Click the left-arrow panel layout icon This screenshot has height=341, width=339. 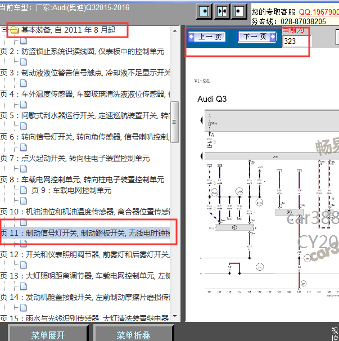pos(239,11)
